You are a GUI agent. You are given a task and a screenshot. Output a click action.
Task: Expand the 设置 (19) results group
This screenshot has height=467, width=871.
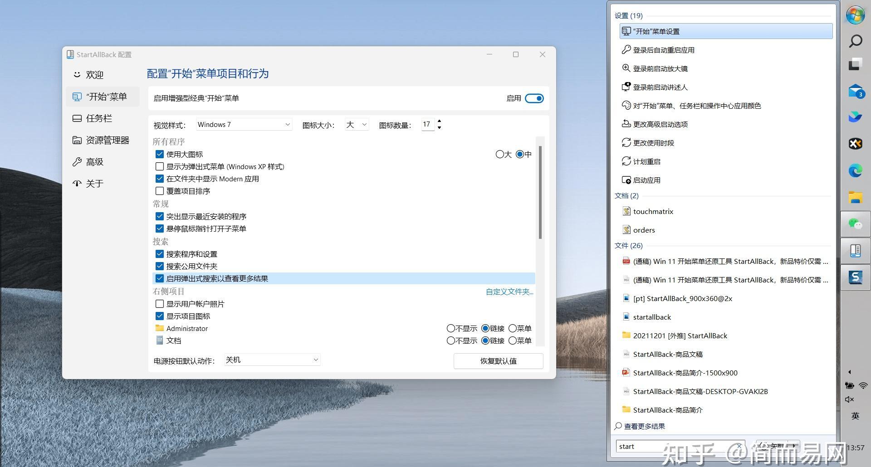(x=629, y=15)
